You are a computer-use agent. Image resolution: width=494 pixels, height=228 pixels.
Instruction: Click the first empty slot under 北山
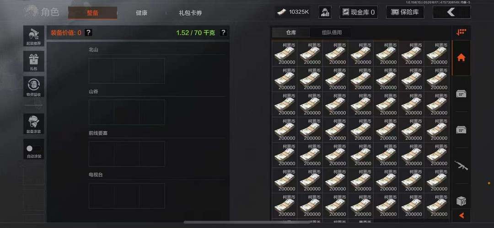[x=102, y=70]
